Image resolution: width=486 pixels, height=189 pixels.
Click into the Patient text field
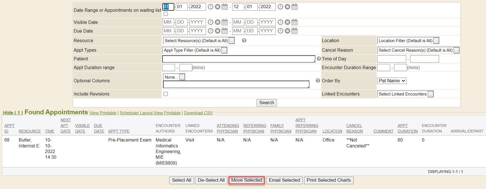(238, 59)
